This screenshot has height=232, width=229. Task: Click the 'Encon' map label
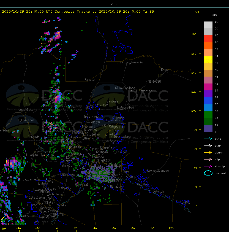coord(165,70)
